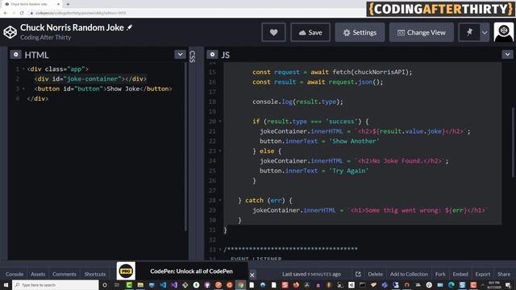This screenshot has width=516, height=290.
Task: Like the pen with heart button
Action: 273,32
